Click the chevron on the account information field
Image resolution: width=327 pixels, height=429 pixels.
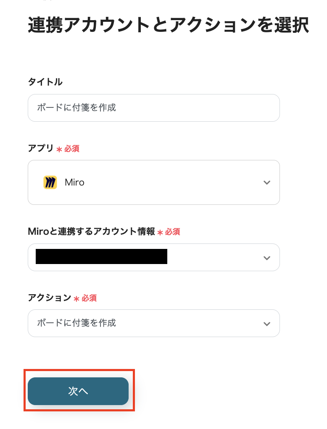266,257
